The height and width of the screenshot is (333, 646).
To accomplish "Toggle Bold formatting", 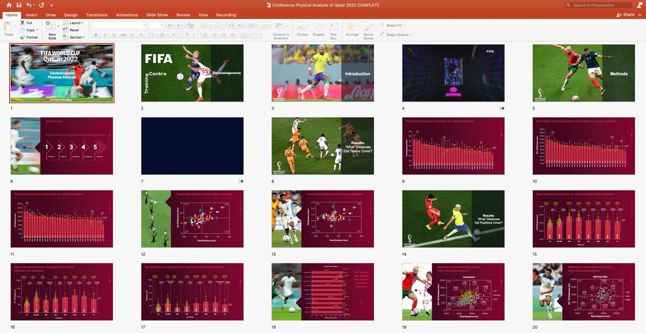I will point(96,35).
